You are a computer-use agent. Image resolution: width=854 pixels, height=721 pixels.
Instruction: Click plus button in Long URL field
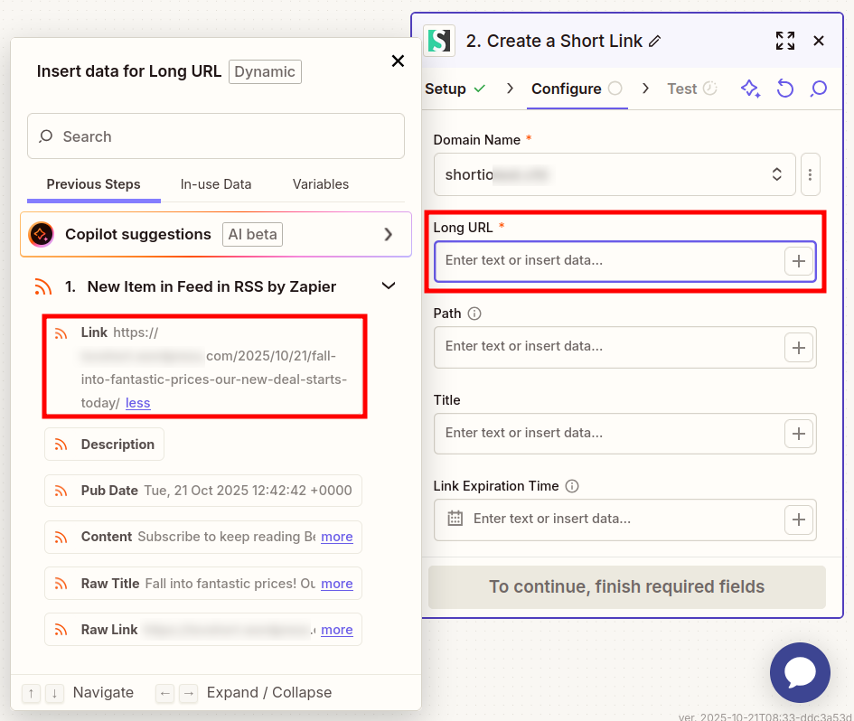[798, 261]
